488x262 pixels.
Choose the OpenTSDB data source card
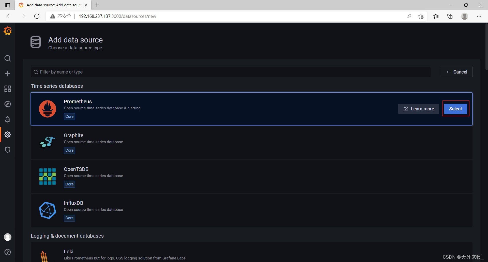252,177
